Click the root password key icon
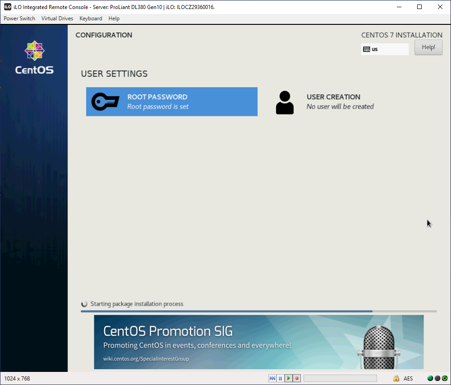This screenshot has width=451, height=385. [x=105, y=102]
